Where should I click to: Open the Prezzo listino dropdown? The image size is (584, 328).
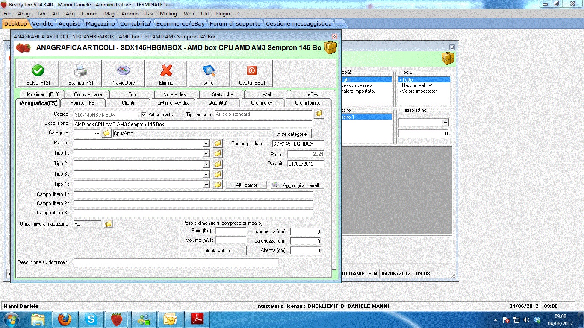(445, 123)
